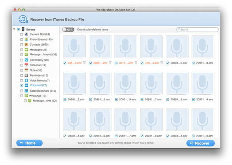
Task: Select Reminders (13) category
Action: (39, 75)
